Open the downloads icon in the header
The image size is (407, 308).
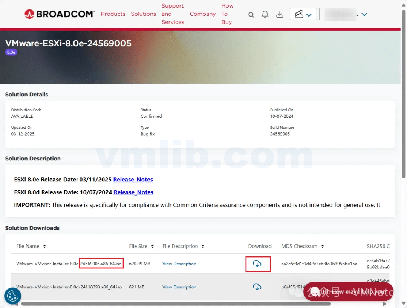[279, 15]
